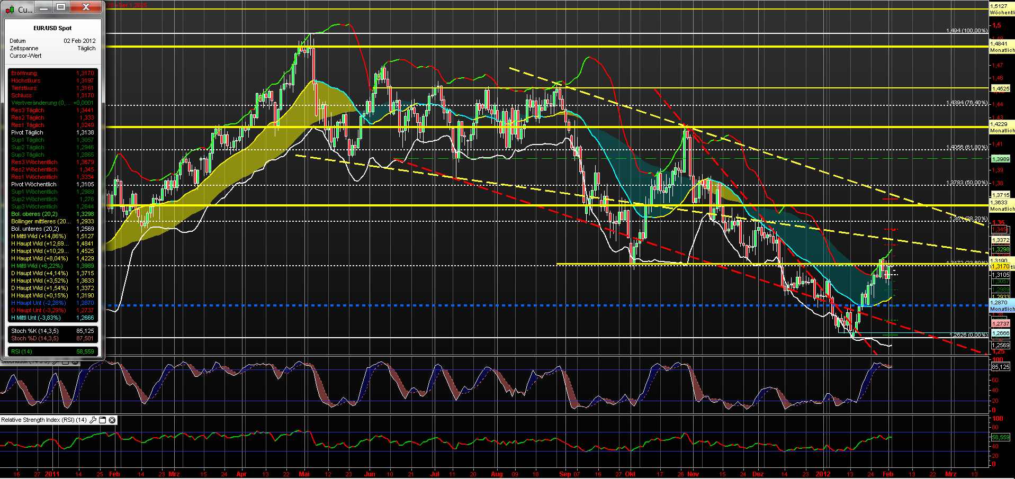Click the Sup1 Täglich 1,3057 entry
The height and width of the screenshot is (479, 1015).
51,140
